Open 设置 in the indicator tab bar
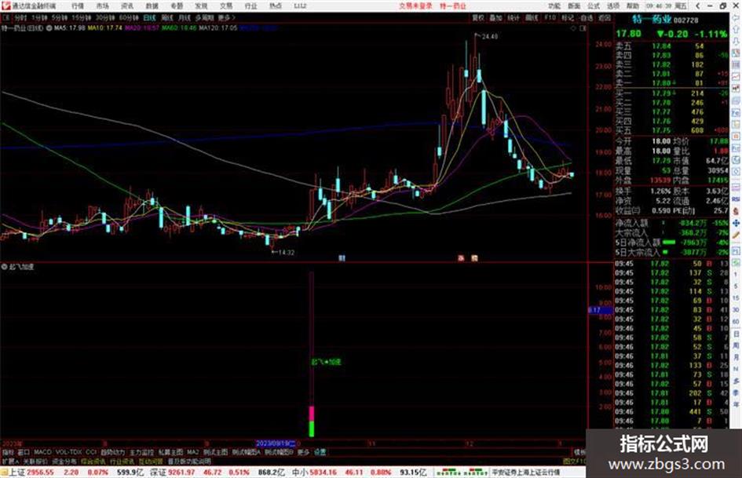742x478 pixels. (x=320, y=452)
